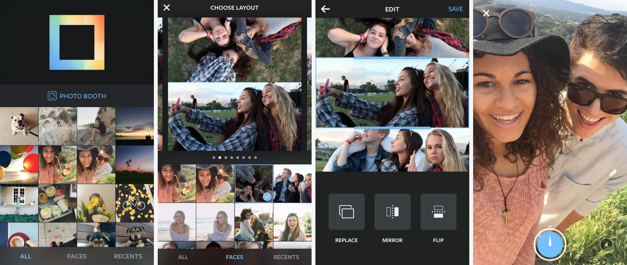The image size is (627, 265).
Task: Click the Replace photo icon
Action: click(x=346, y=212)
